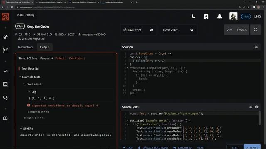This screenshot has height=149, width=266.
Task: Bookmark page with browser star icon
Action: (x=249, y=7)
